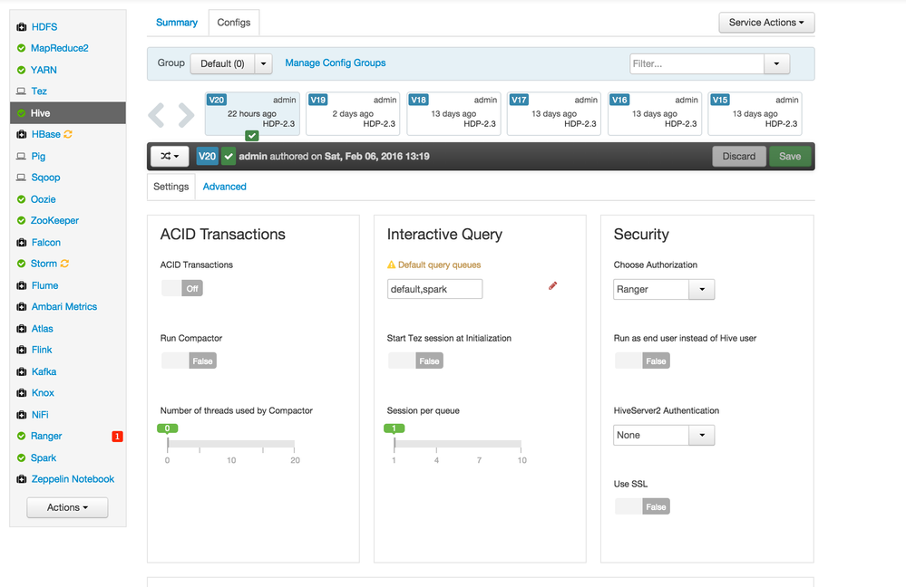Screen dimensions: 906x587
Task: Open the Advanced sub-tab
Action: click(224, 187)
